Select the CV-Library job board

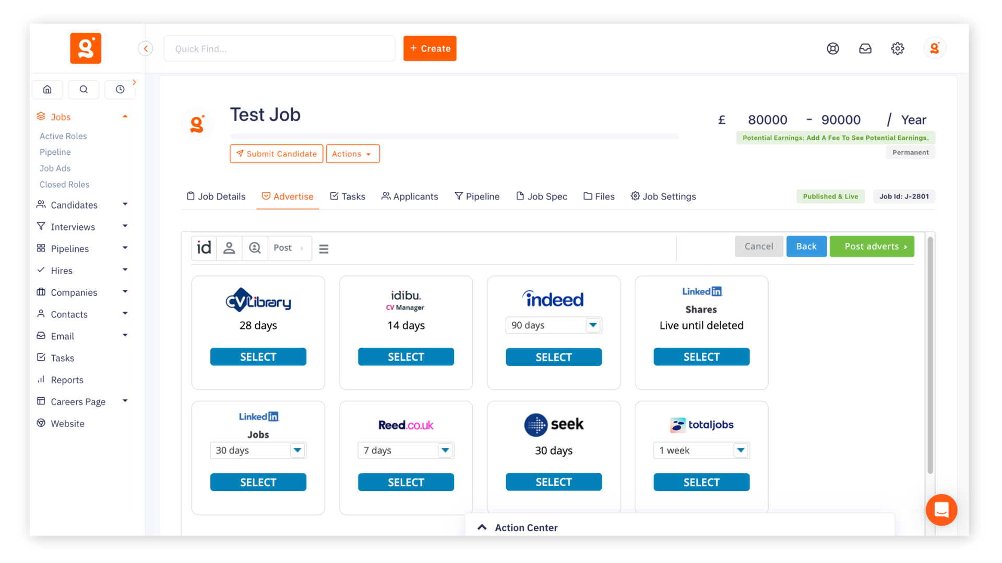(x=258, y=357)
